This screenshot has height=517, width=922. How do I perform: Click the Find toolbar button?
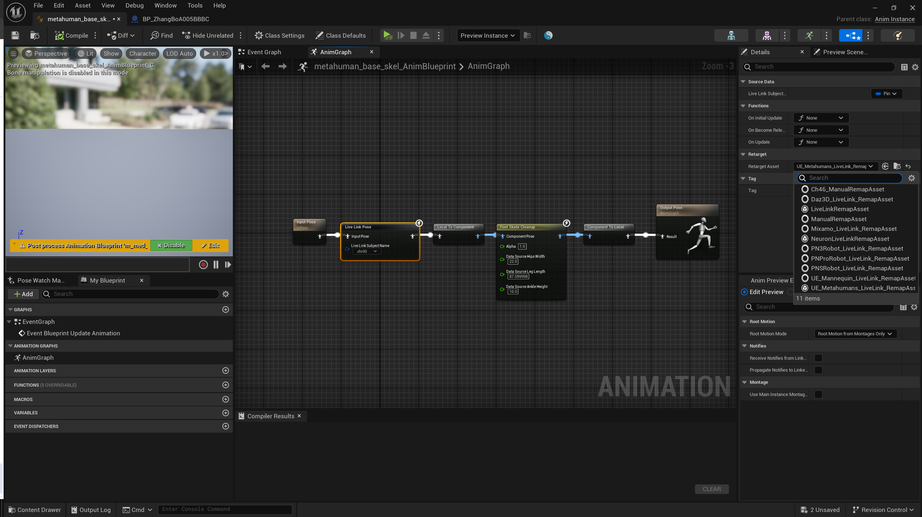(161, 35)
